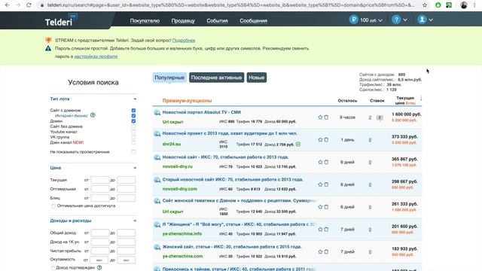The height and width of the screenshot is (271, 482).
Task: Star the dnr24.su lot
Action: pyautogui.click(x=320, y=140)
